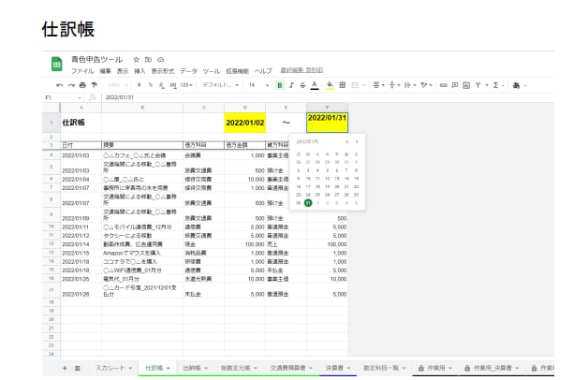The image size is (588, 380).
Task: Click the Google Sheets home icon
Action: click(56, 64)
